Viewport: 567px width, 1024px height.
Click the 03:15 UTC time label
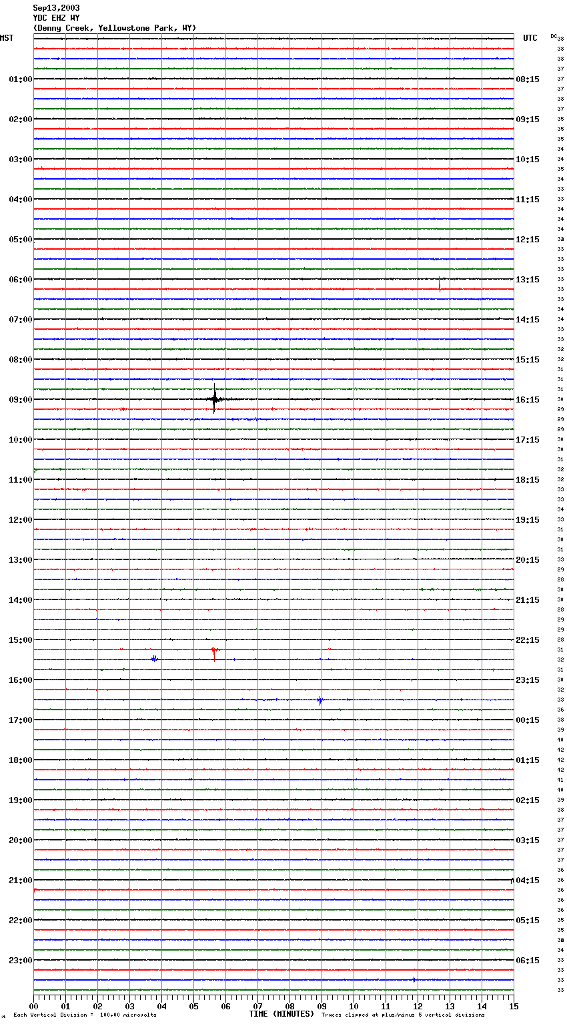528,840
